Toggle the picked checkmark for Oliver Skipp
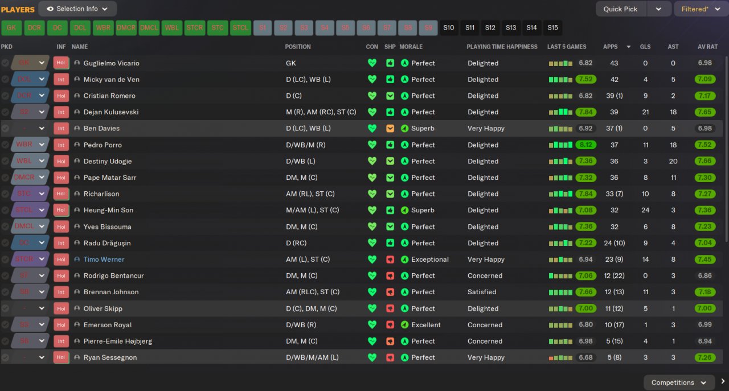The width and height of the screenshot is (729, 391). point(5,308)
